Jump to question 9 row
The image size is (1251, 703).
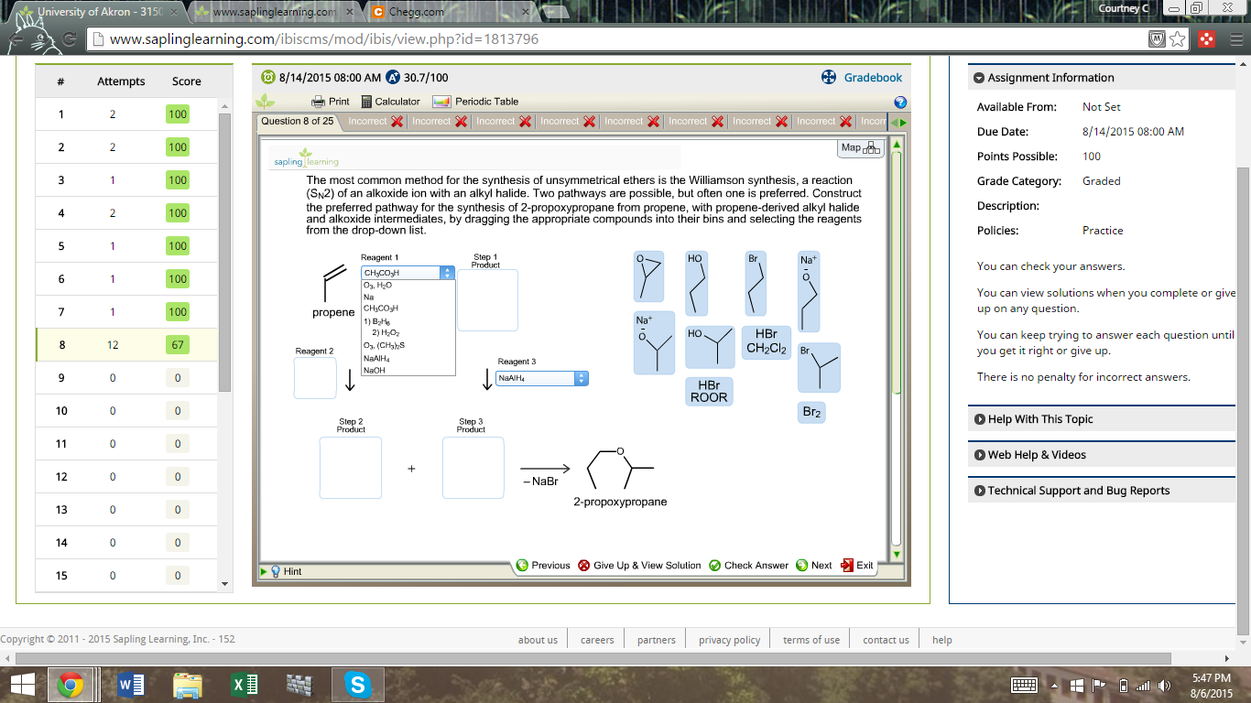126,378
